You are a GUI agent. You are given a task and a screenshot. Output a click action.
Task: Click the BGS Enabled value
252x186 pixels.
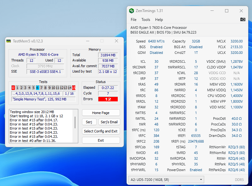156,47
